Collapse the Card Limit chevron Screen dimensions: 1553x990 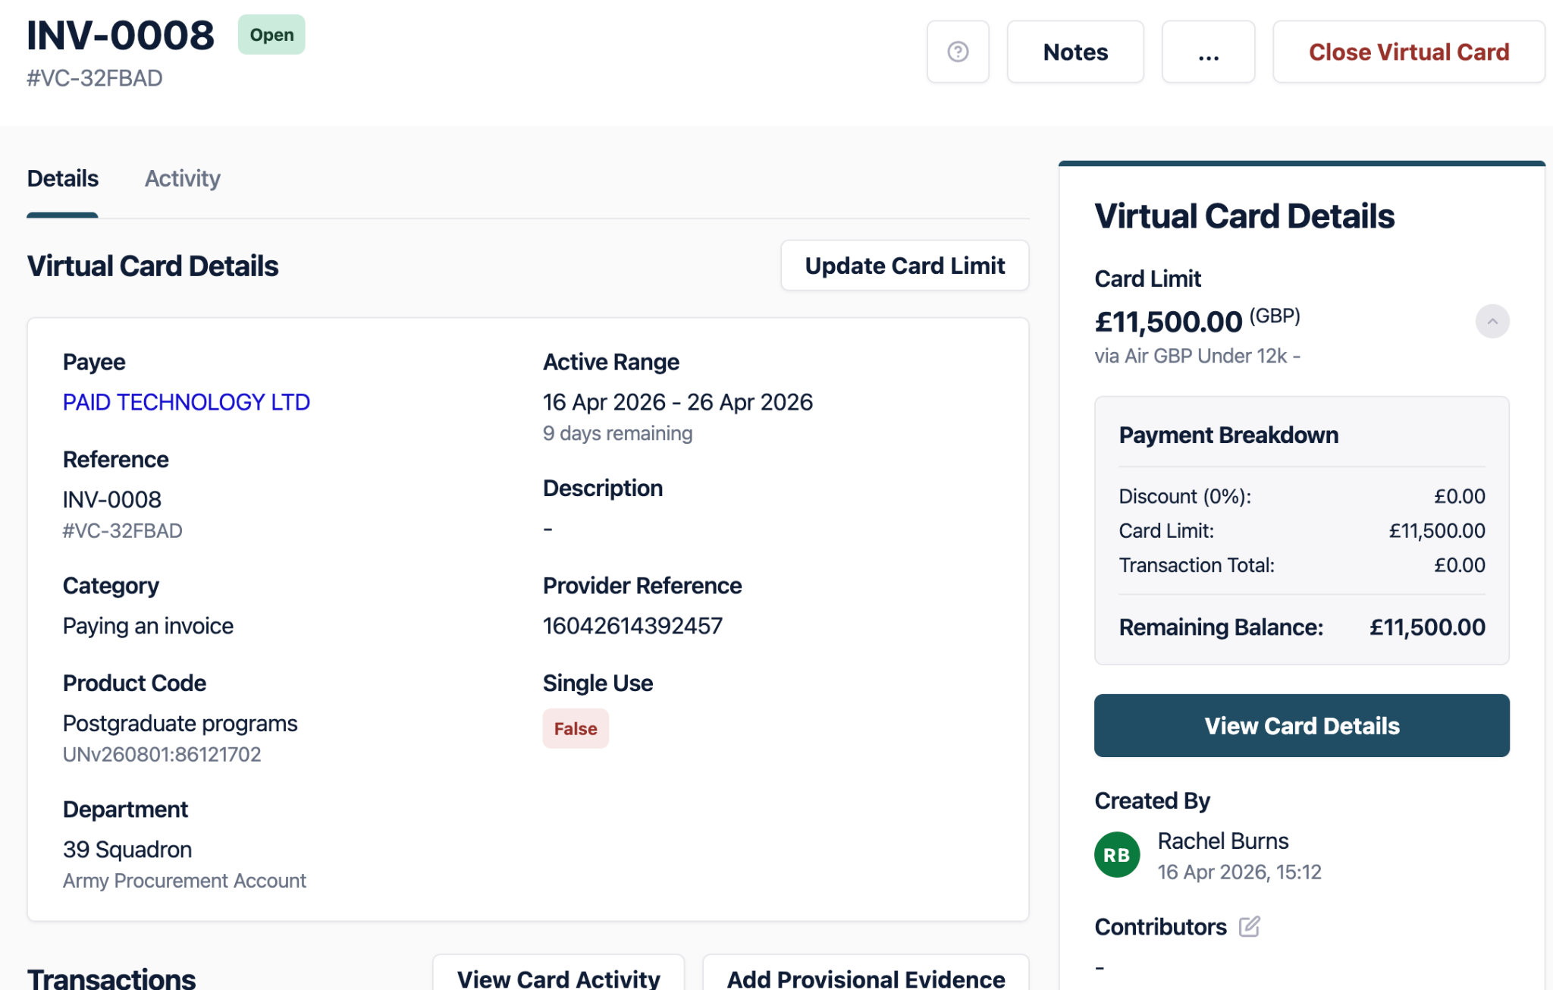(1492, 322)
